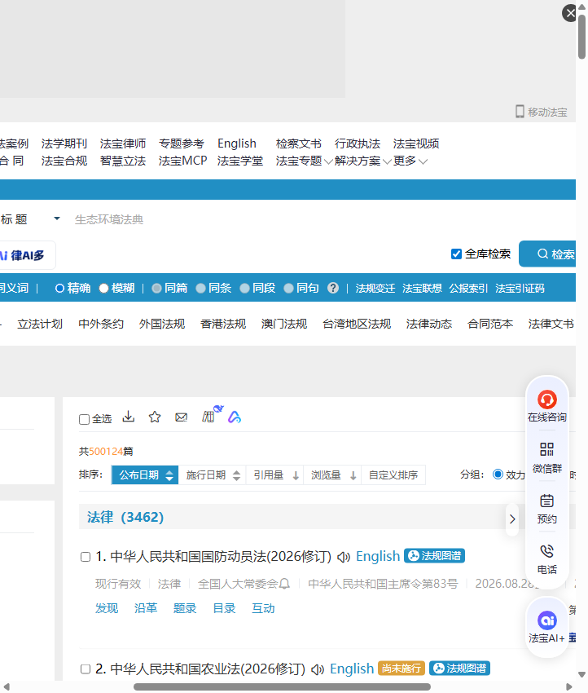Open the 法宝AI+ floating assistant
Viewport: 588px width, 693px height.
coord(547,627)
